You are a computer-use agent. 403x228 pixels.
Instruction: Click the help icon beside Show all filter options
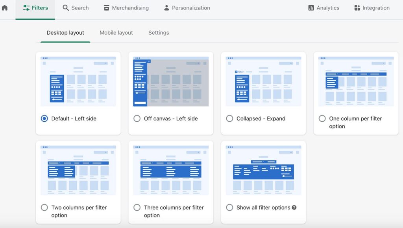tap(294, 208)
